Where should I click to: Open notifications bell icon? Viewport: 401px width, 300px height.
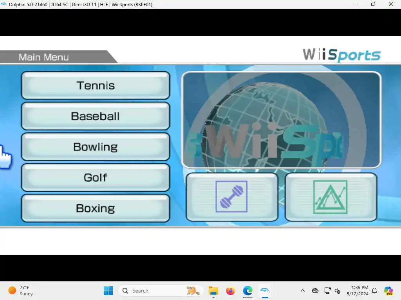(374, 291)
